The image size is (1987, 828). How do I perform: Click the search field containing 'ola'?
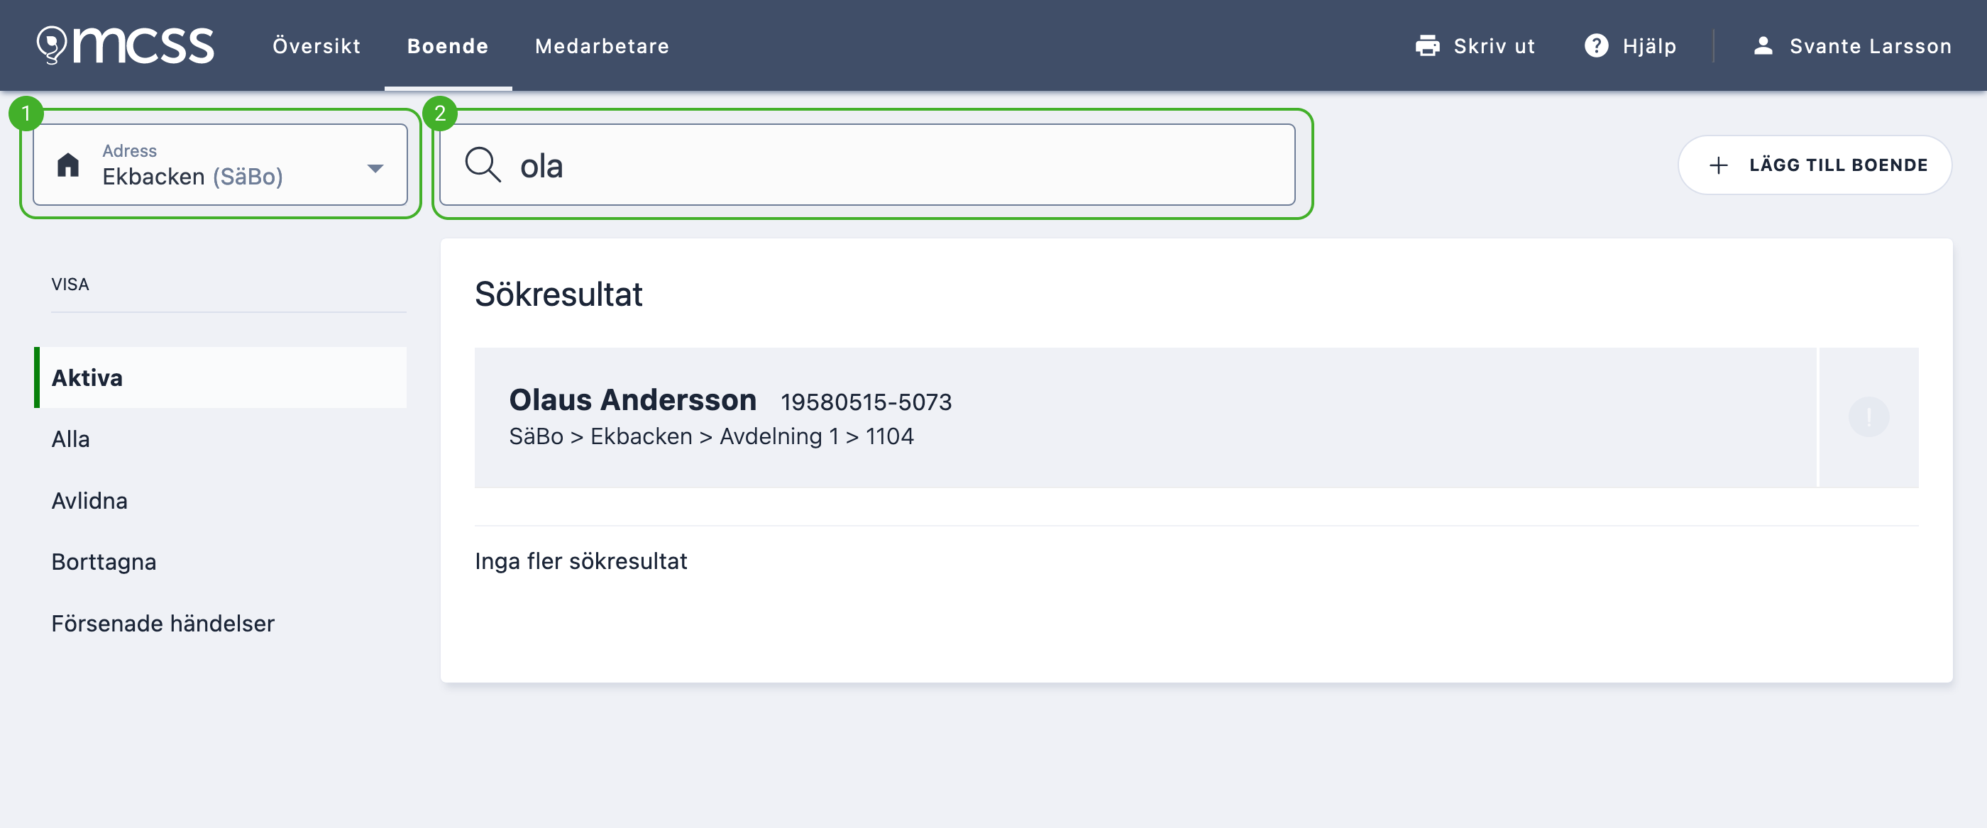pos(867,165)
